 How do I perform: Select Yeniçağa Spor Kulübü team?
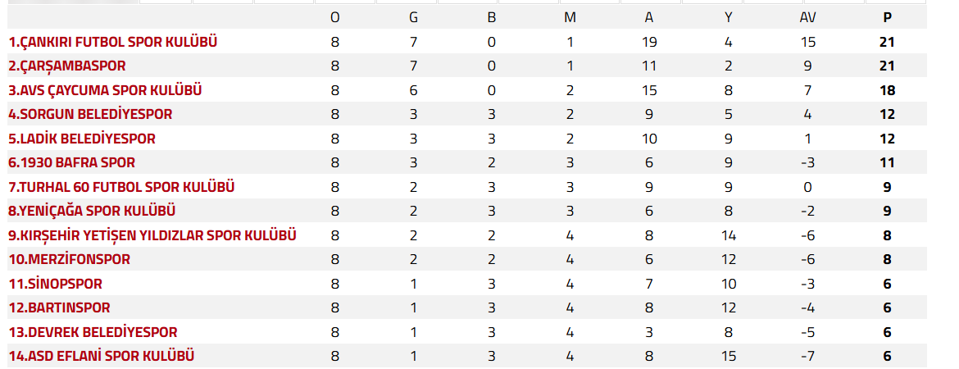pos(92,211)
